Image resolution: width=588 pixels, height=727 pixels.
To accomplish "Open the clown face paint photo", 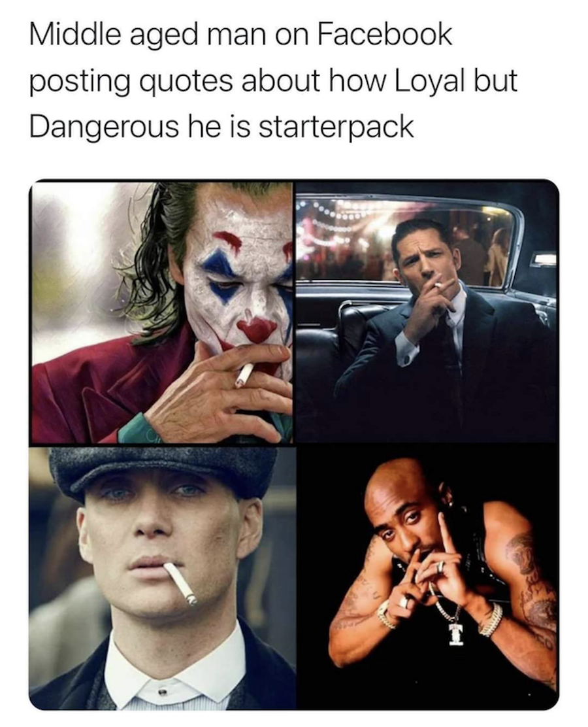I will (x=161, y=312).
